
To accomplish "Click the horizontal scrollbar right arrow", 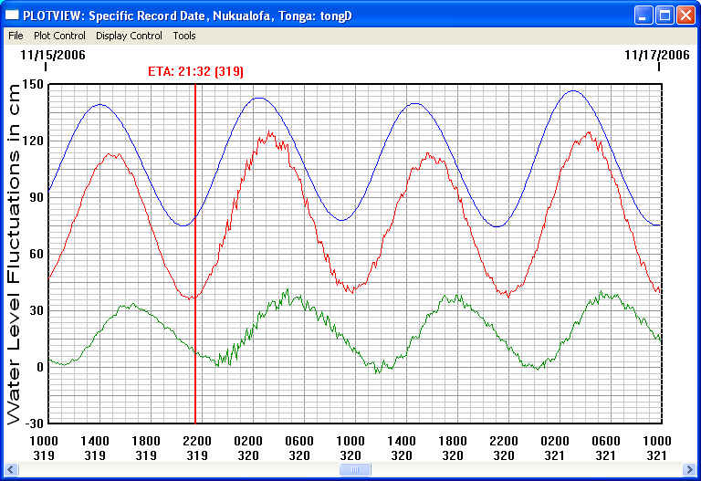I will (x=689, y=469).
